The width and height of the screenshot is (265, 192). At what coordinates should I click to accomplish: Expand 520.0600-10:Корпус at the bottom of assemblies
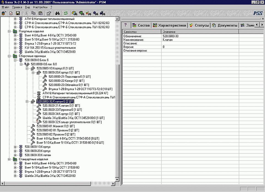pyautogui.click(x=15, y=147)
